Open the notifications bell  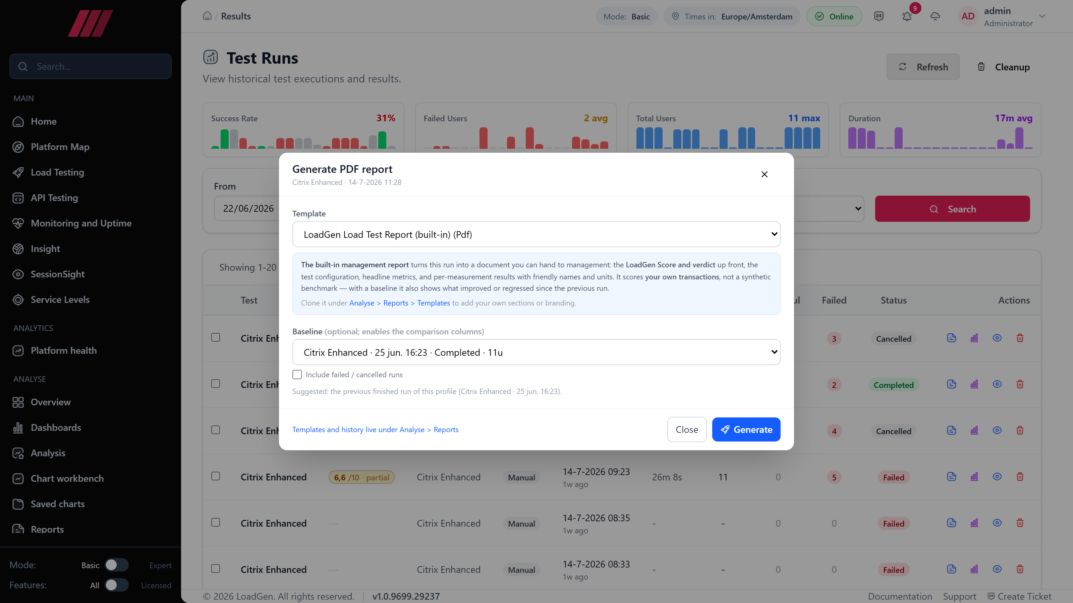point(907,16)
